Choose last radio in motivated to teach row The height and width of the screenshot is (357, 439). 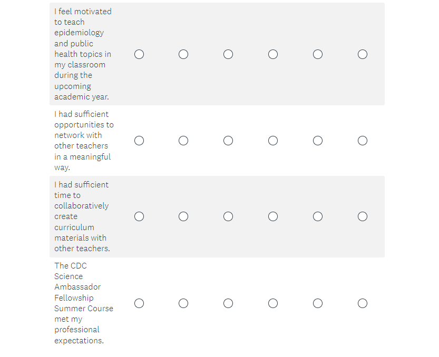(x=363, y=54)
